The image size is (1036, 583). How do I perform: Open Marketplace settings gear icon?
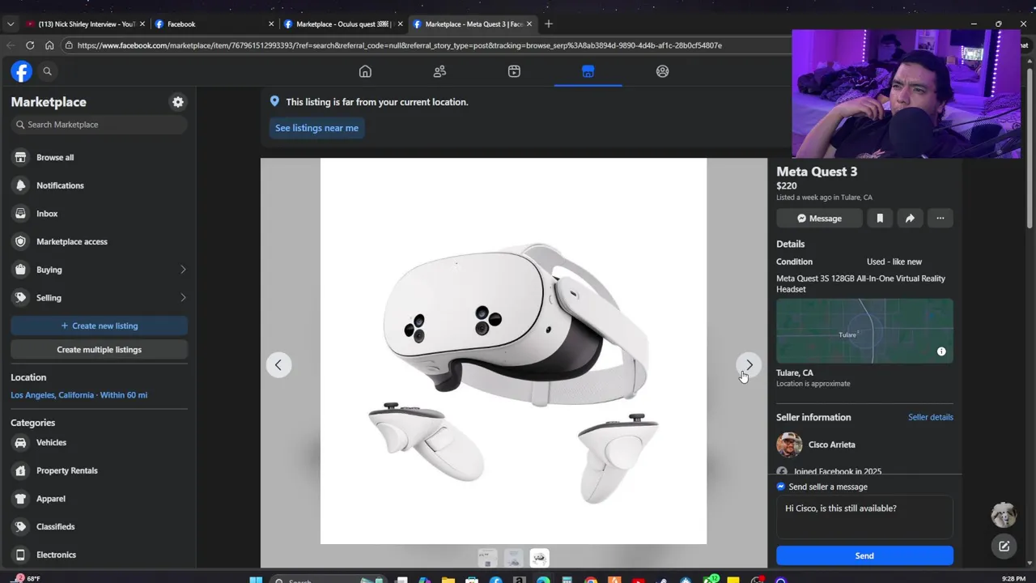pos(178,102)
